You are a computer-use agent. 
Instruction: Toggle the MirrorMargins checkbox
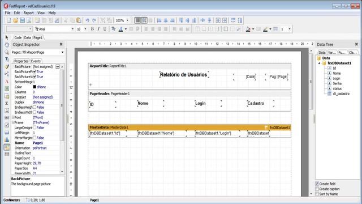(x=35, y=138)
